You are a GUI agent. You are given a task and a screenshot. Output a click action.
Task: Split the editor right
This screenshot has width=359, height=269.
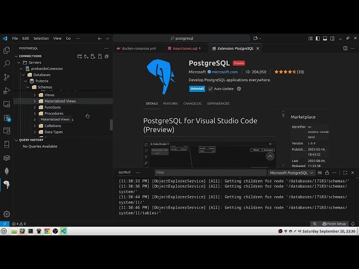click(x=345, y=48)
